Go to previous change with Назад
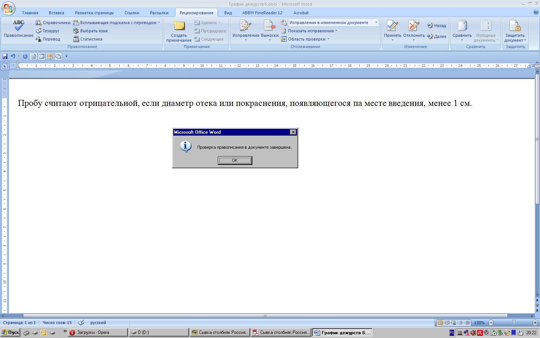The image size is (540, 338). pyautogui.click(x=436, y=26)
